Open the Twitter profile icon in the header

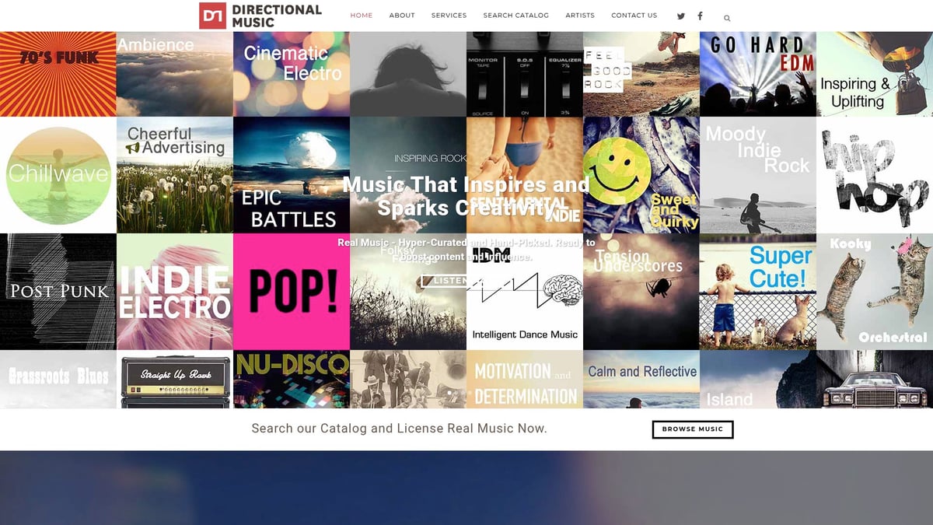(681, 16)
